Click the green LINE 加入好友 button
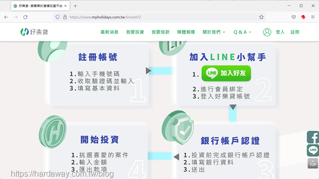Image resolution: width=319 pixels, height=179 pixels. click(226, 73)
